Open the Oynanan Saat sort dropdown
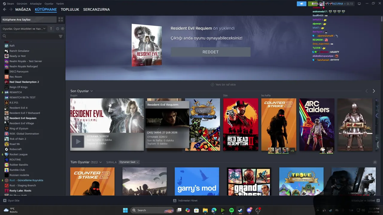Screen dimensions: 383x215 (x=129, y=162)
